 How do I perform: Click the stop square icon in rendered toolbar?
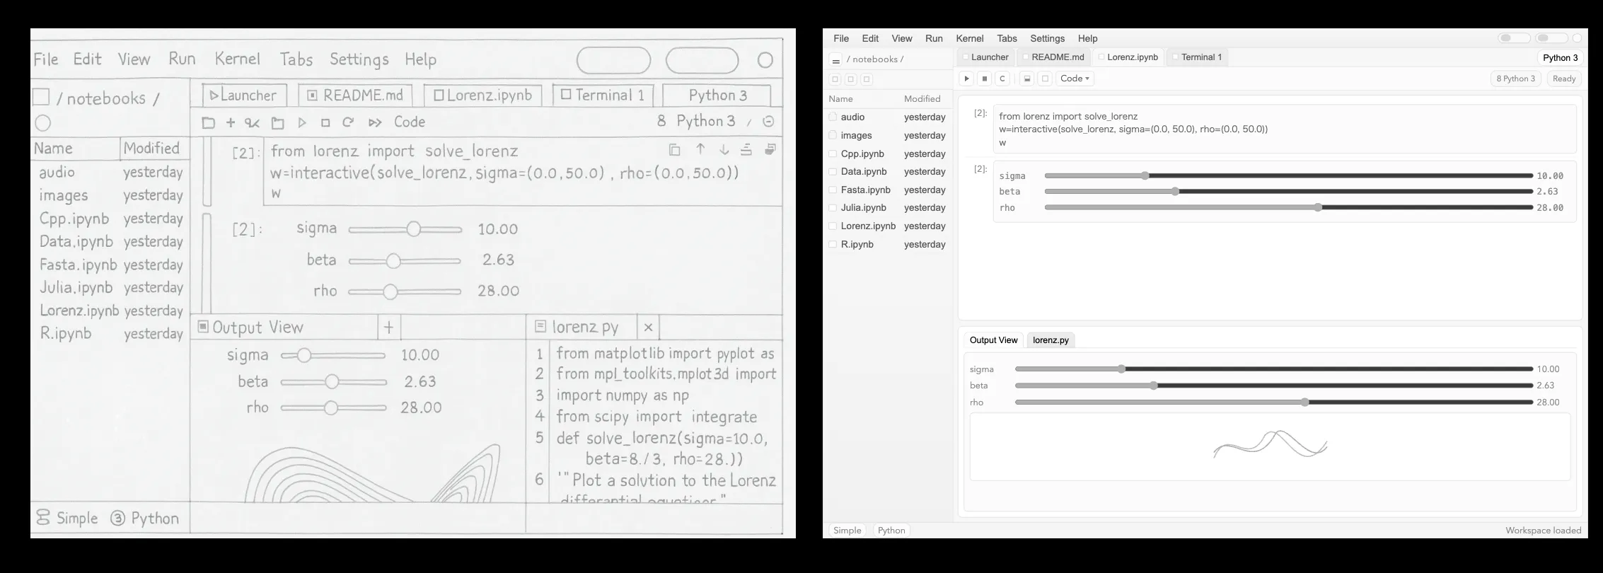pos(984,79)
